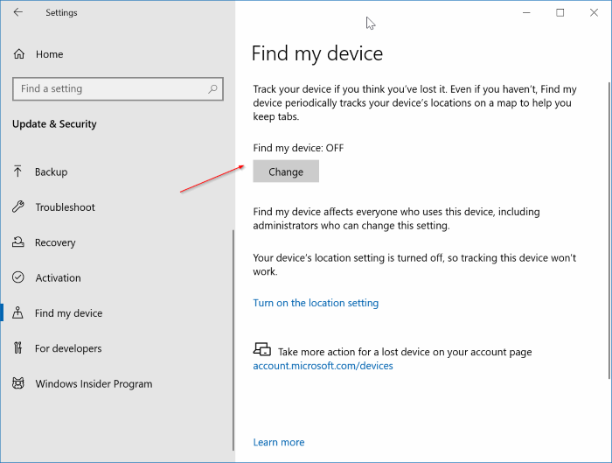
Task: Click the Find my device: OFF status text
Action: (298, 148)
